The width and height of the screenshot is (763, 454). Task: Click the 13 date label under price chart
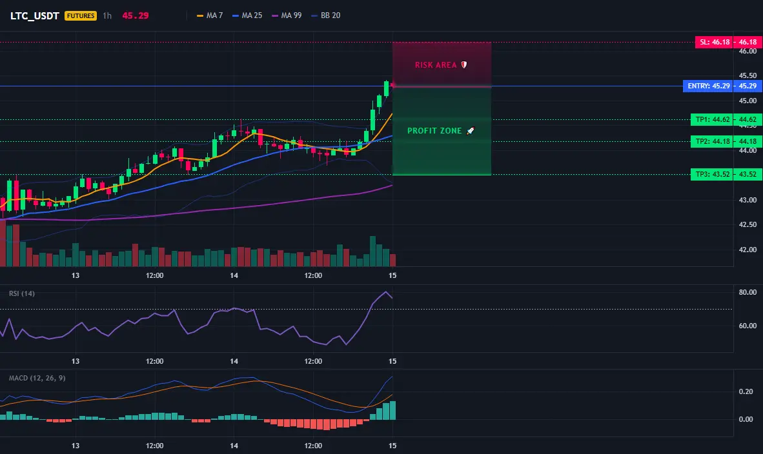tap(76, 275)
